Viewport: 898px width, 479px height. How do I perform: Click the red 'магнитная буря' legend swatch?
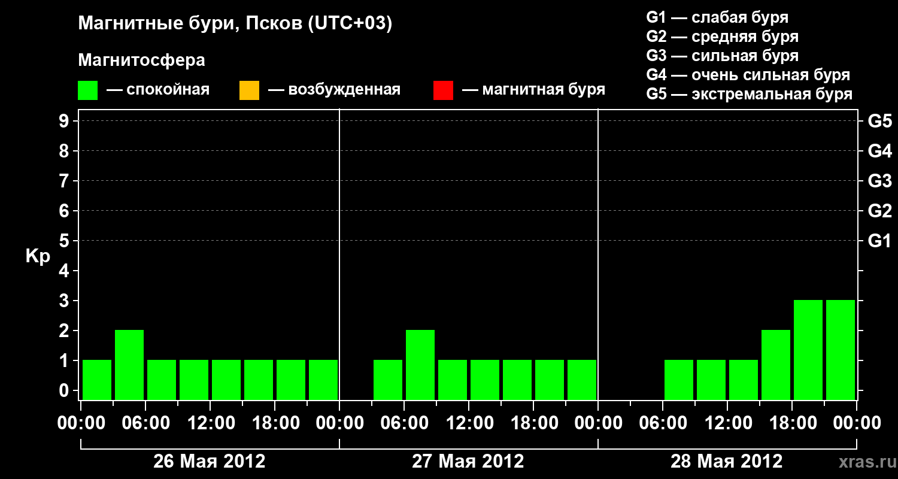point(443,90)
